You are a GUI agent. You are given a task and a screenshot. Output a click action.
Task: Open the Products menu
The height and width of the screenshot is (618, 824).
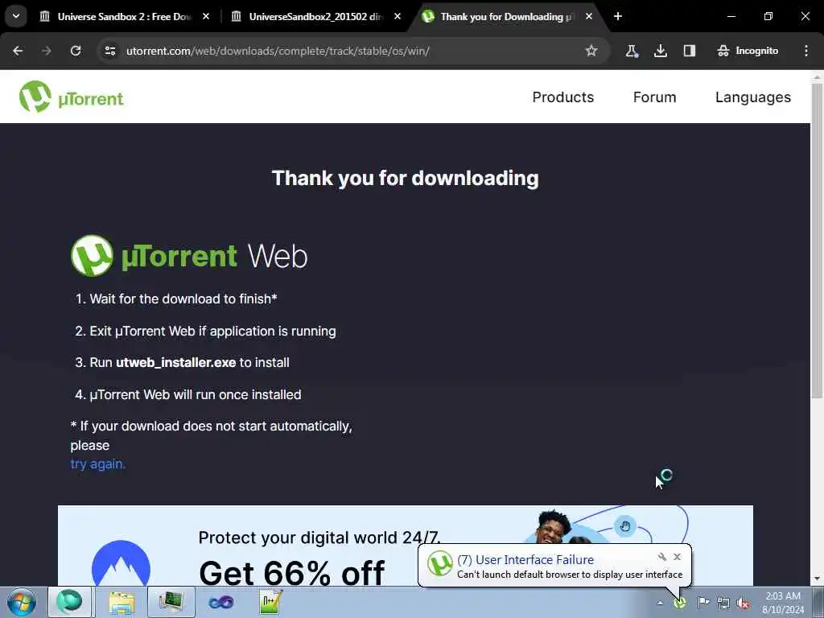(562, 97)
